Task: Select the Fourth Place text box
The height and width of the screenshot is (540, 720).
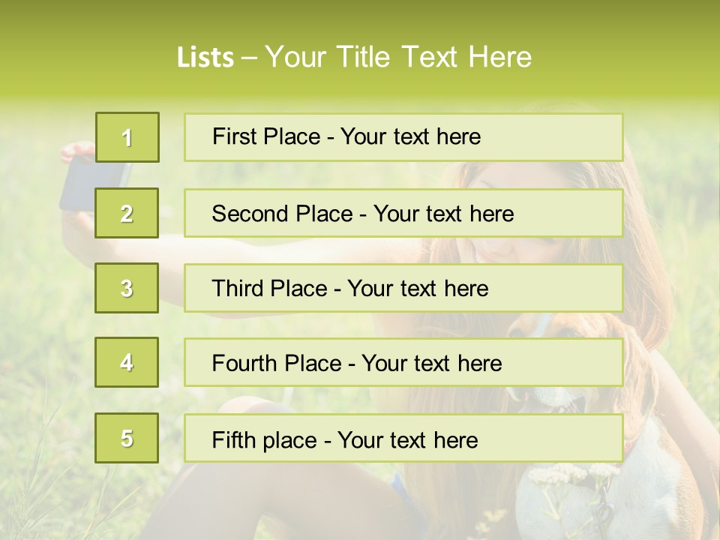Action: click(403, 363)
